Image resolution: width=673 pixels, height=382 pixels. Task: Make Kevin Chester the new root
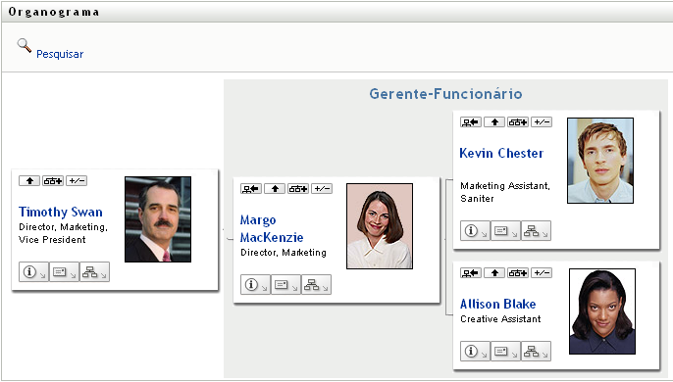pyautogui.click(x=471, y=122)
